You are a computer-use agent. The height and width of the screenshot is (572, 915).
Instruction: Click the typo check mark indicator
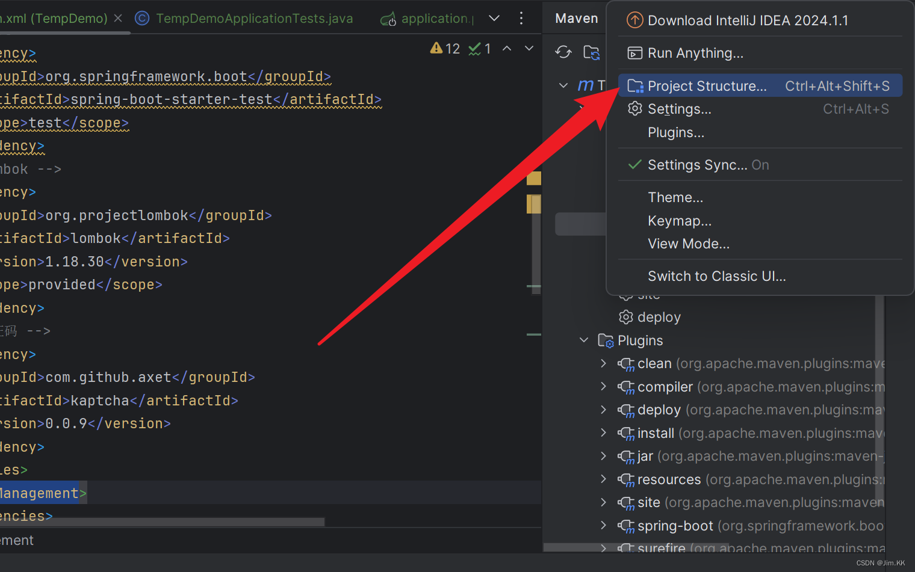480,49
